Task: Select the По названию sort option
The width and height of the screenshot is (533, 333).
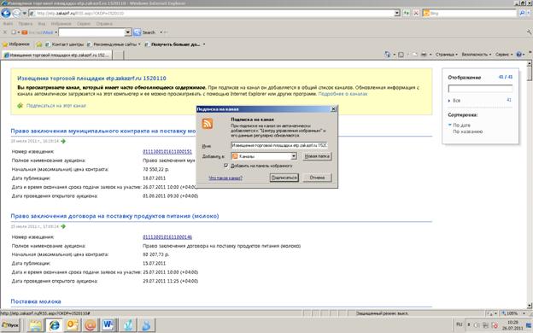Action: click(x=467, y=131)
